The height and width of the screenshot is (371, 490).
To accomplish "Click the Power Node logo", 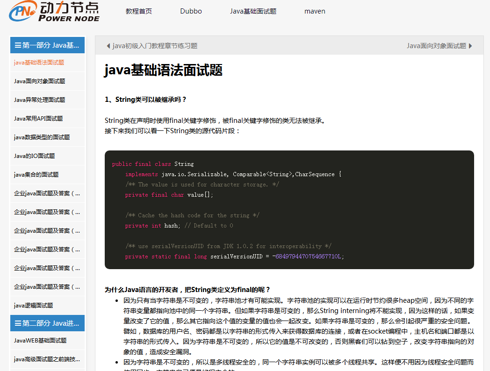I will click(x=54, y=11).
